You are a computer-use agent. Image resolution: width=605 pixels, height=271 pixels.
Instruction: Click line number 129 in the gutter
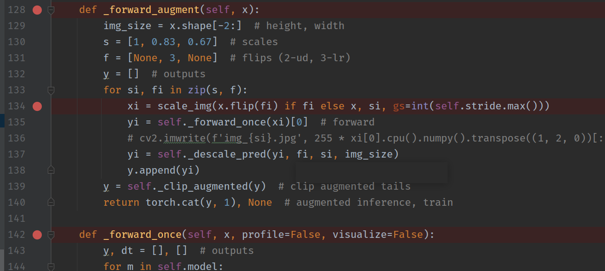16,26
